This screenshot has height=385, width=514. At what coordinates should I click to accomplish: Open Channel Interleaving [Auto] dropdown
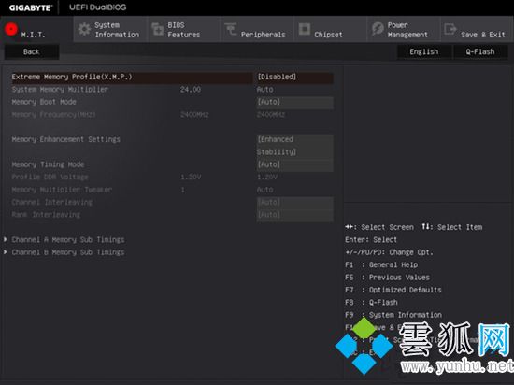pos(295,202)
